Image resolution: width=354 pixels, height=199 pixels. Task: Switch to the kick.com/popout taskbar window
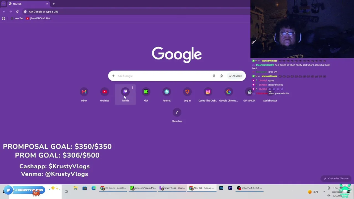(143, 188)
